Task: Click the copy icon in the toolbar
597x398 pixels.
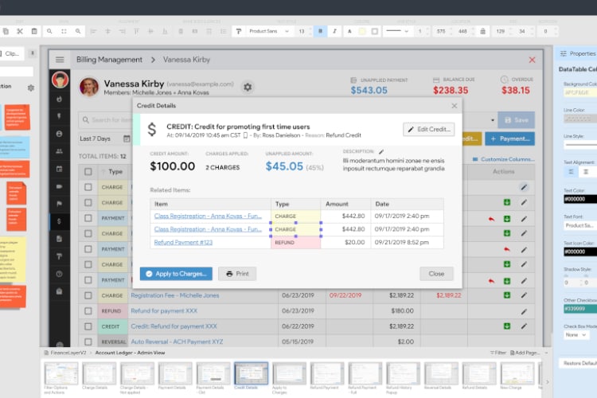Action: [x=6, y=31]
